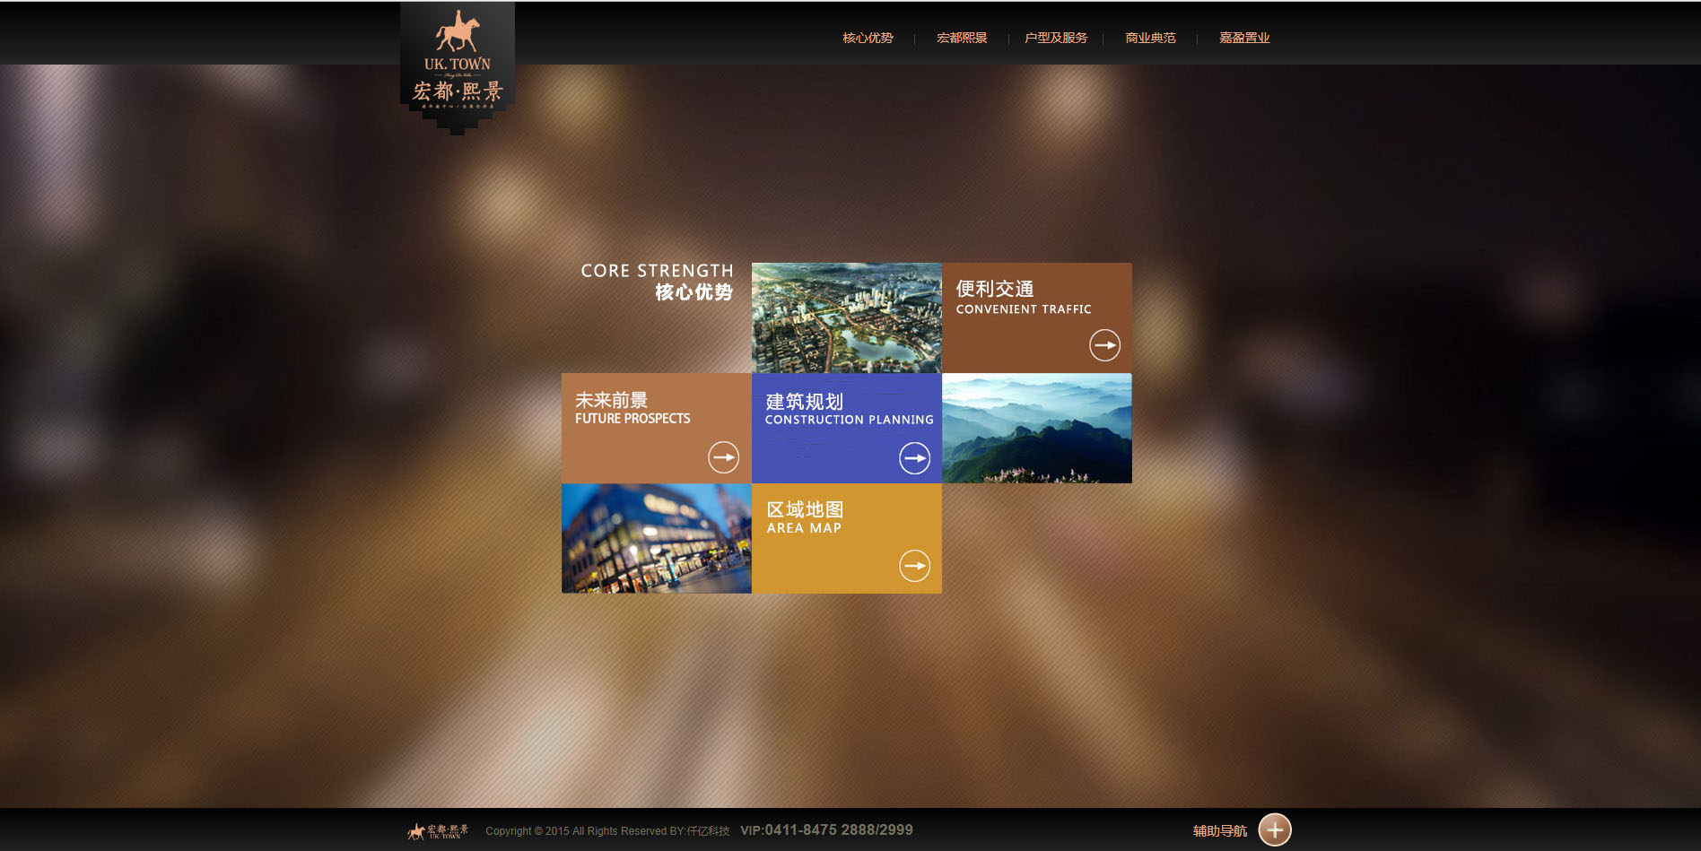The height and width of the screenshot is (851, 1701).
Task: Click the misty mountains thumbnail
Action: click(1036, 429)
